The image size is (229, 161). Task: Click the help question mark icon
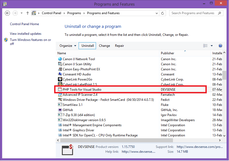(x=220, y=46)
